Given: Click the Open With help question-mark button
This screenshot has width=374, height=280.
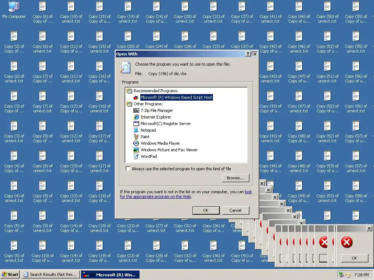Looking at the screenshot, I should point(248,54).
